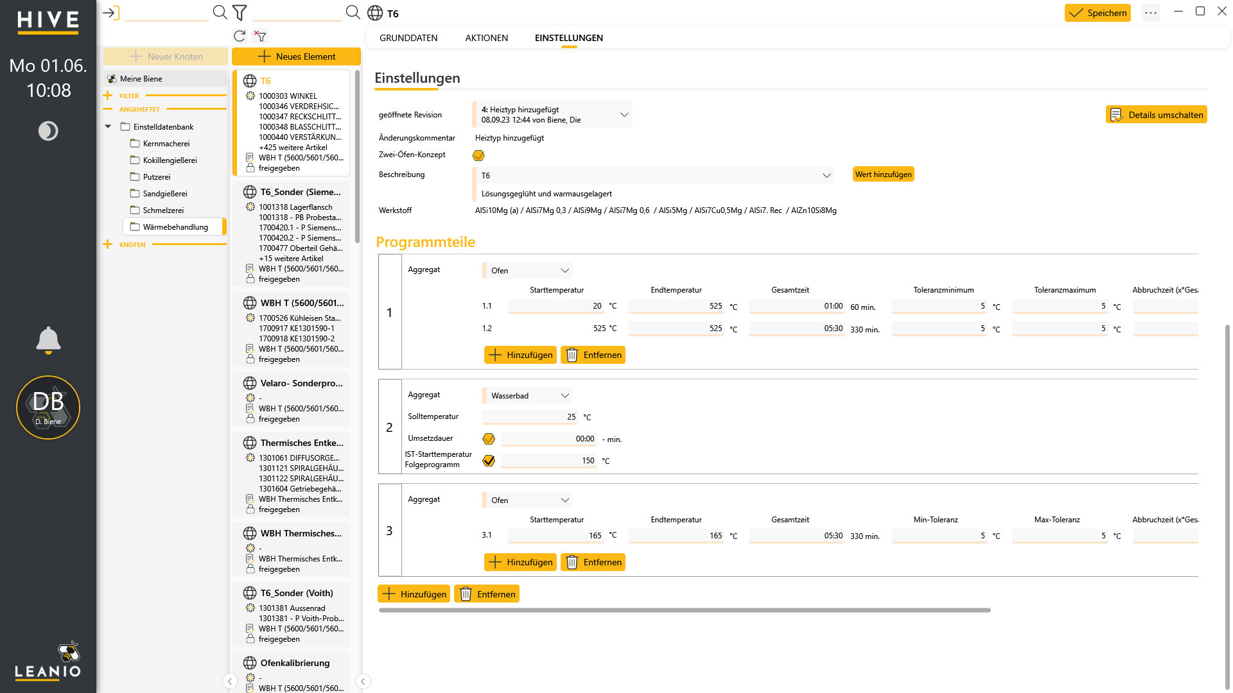This screenshot has width=1233, height=693.
Task: Click the Speichern button
Action: (1097, 13)
